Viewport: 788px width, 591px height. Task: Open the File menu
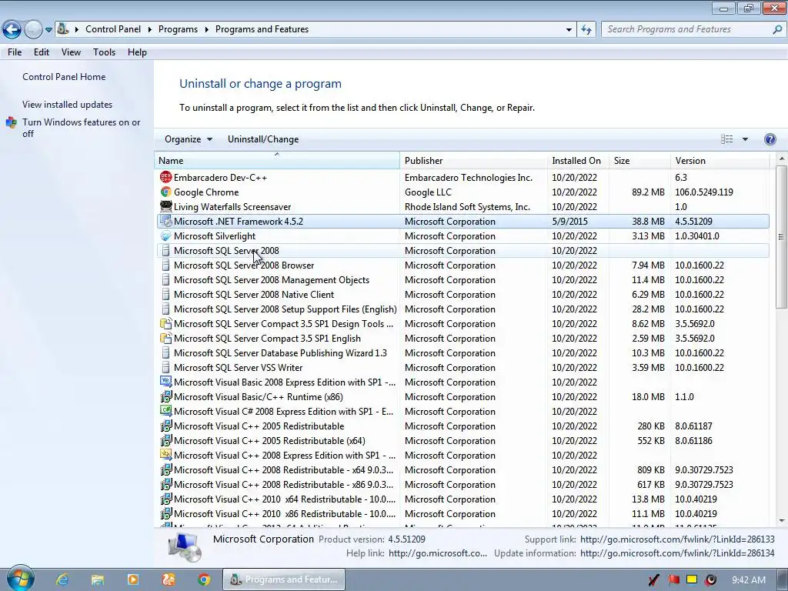tap(15, 52)
